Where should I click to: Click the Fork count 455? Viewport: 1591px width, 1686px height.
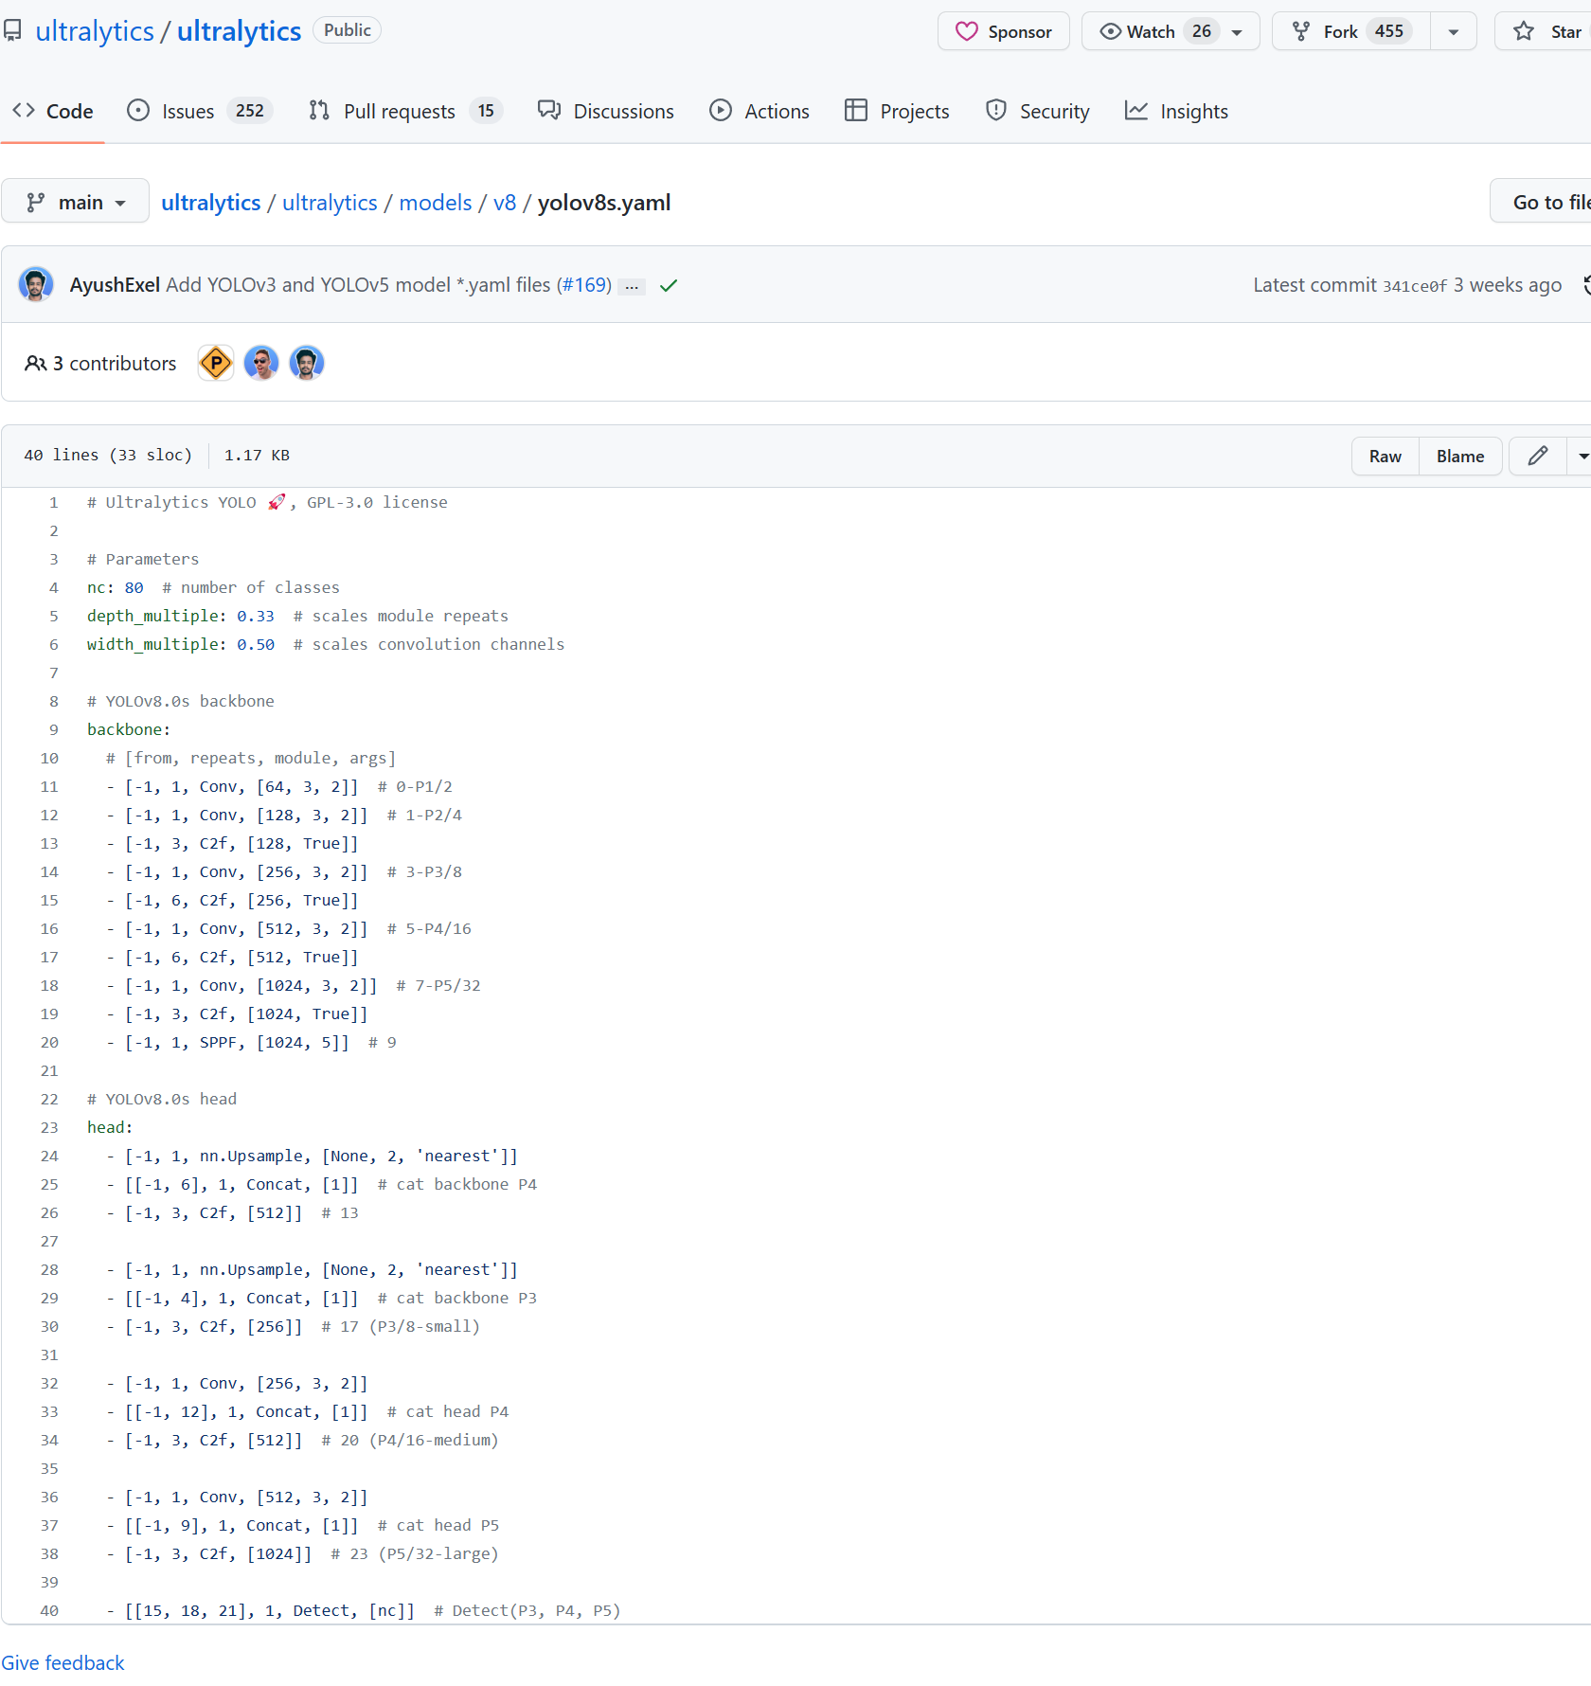pyautogui.click(x=1389, y=31)
